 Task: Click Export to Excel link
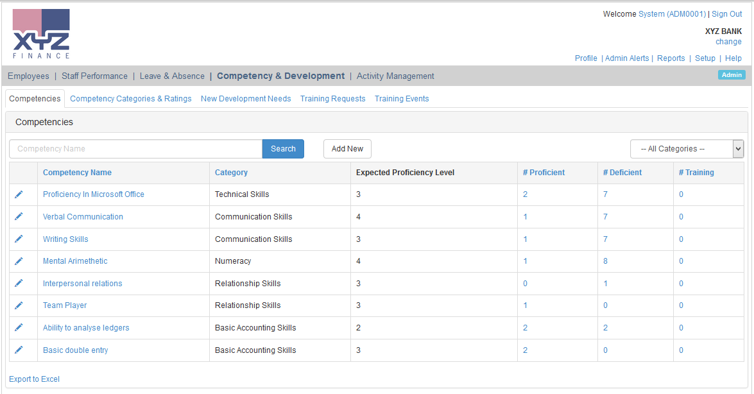coord(34,379)
